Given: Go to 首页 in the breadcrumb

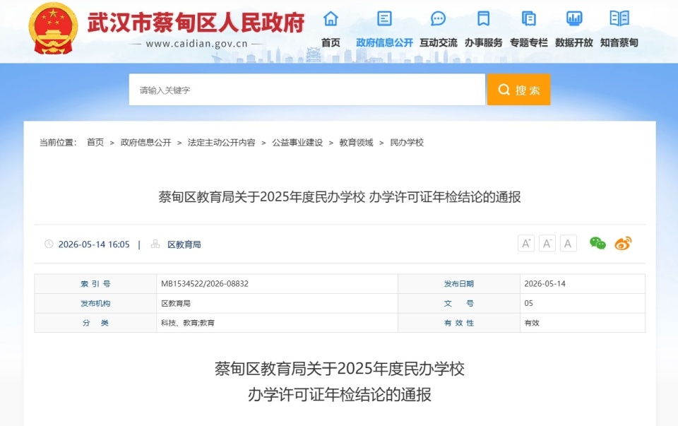Looking at the screenshot, I should 95,142.
